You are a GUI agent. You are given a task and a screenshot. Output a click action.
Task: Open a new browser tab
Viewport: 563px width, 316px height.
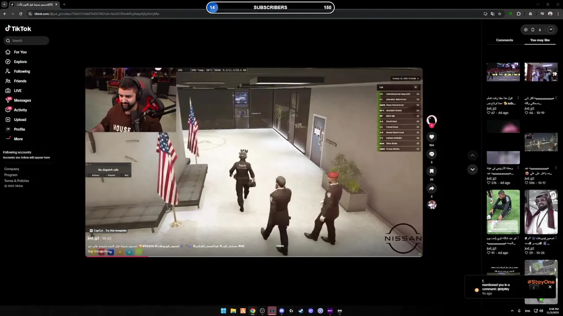point(64,4)
